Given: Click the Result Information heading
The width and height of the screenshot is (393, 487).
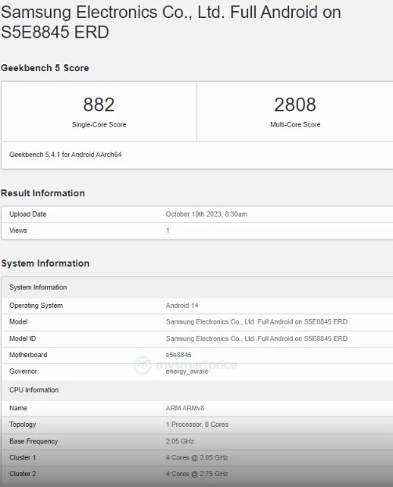Looking at the screenshot, I should (x=42, y=193).
